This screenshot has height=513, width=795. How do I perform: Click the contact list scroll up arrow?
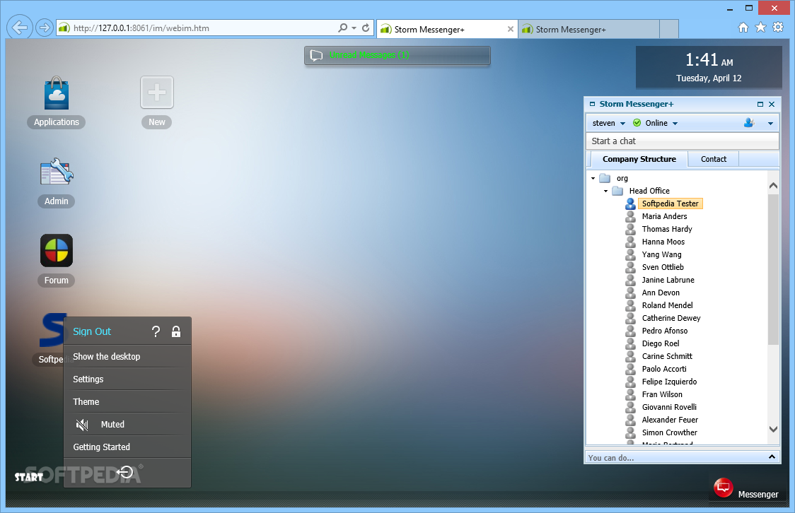point(773,186)
